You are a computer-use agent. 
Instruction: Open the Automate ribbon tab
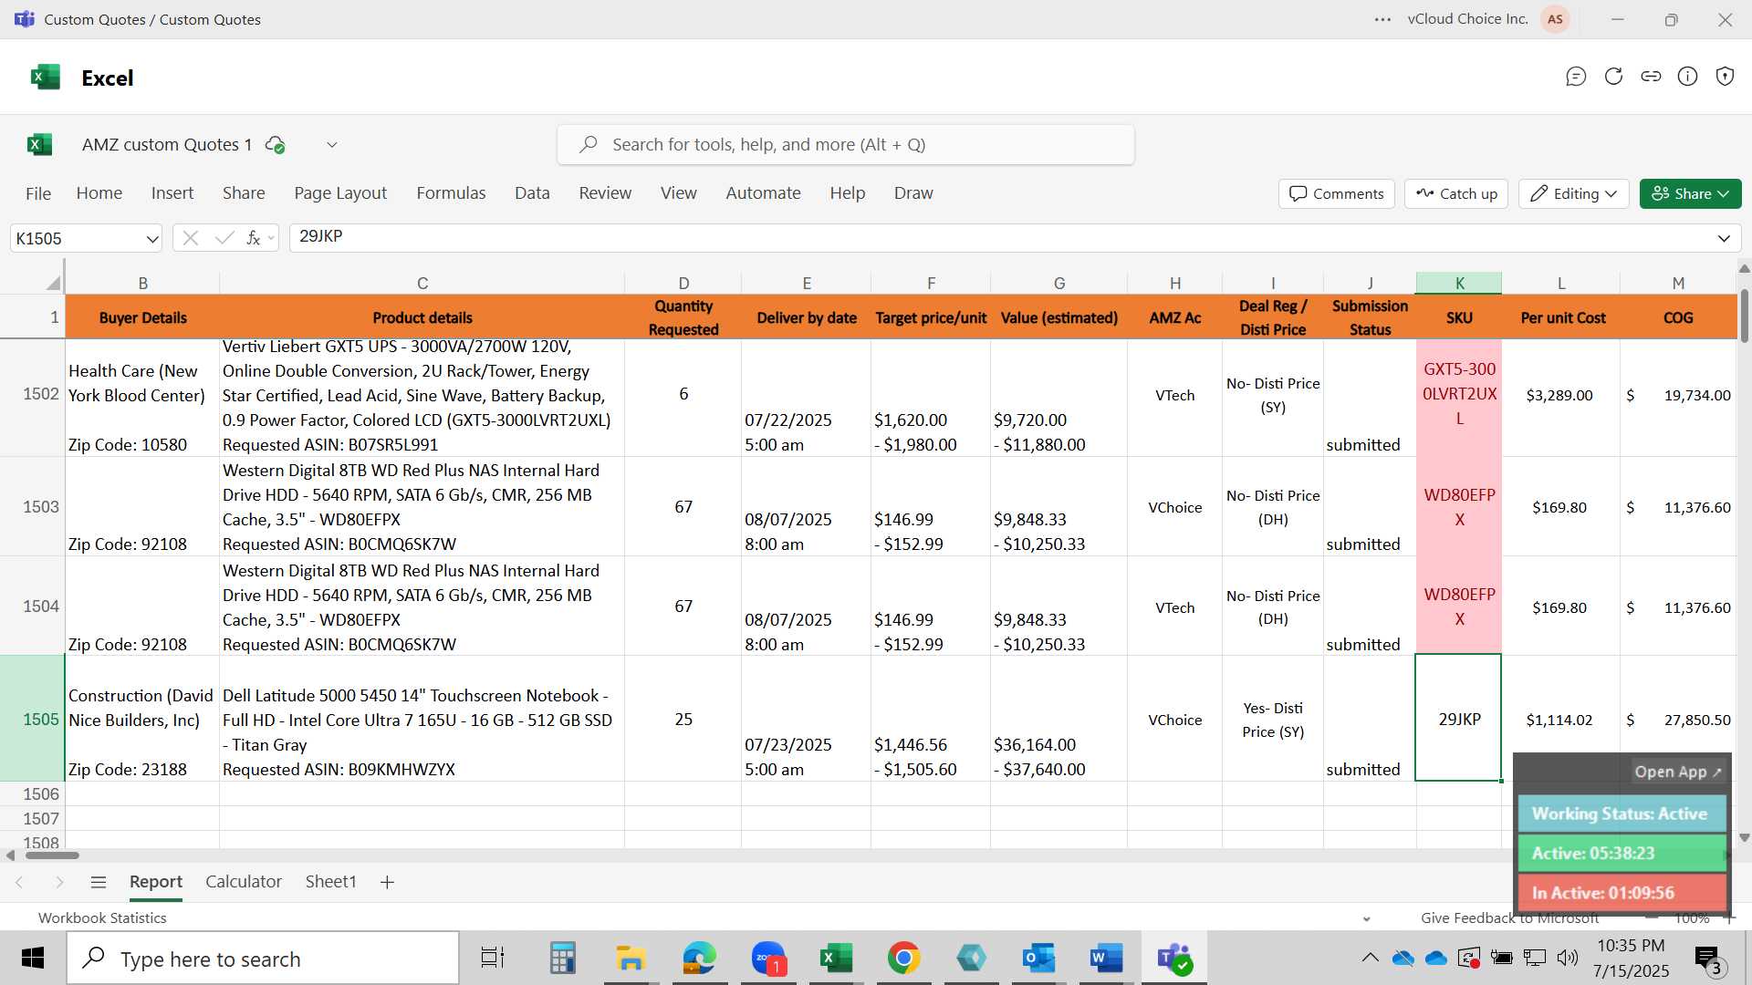coord(763,193)
